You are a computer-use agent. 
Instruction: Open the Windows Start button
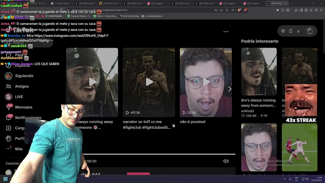click(5, 179)
